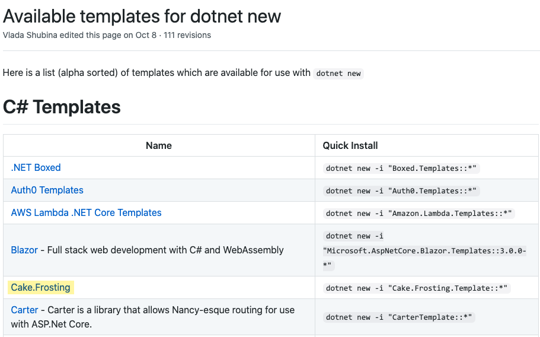Click the '111 revisions' text
Image resolution: width=540 pixels, height=337 pixels.
[187, 35]
